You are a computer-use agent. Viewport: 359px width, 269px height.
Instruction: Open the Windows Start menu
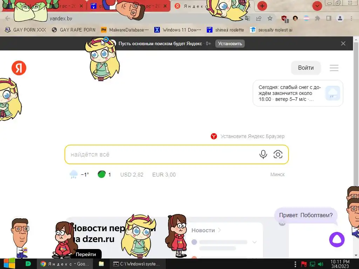(x=9, y=264)
